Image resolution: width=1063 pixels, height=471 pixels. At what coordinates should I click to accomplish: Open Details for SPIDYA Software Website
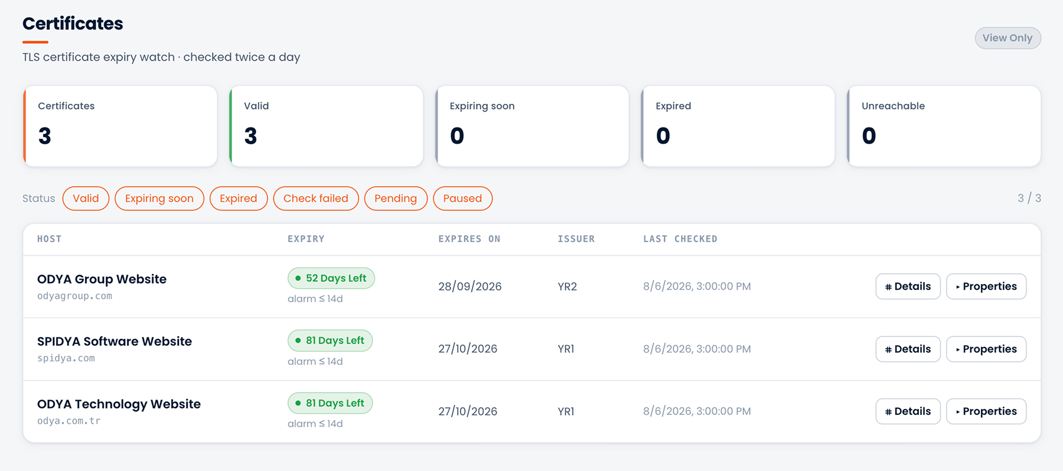908,349
